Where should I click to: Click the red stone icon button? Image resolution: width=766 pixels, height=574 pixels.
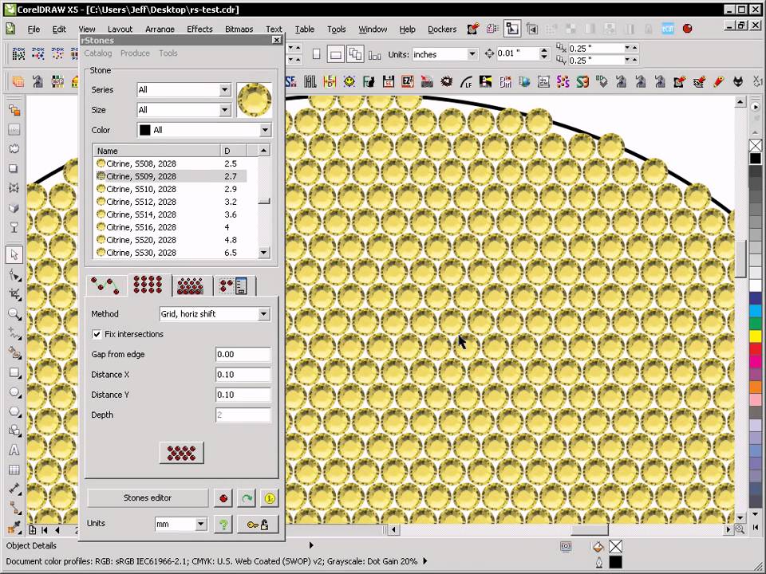(x=223, y=498)
